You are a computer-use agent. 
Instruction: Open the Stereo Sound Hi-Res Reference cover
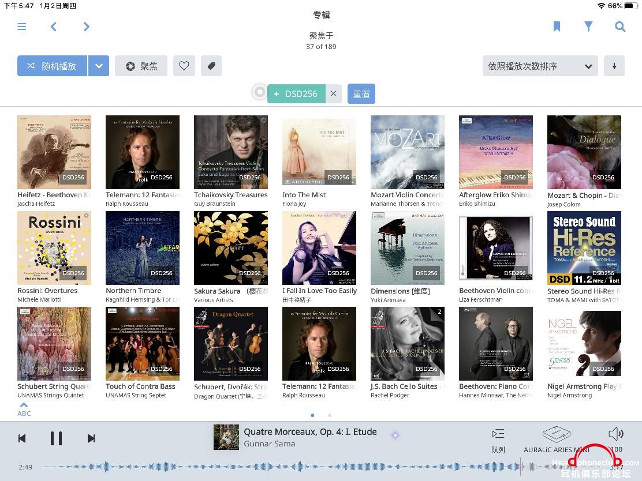point(584,248)
